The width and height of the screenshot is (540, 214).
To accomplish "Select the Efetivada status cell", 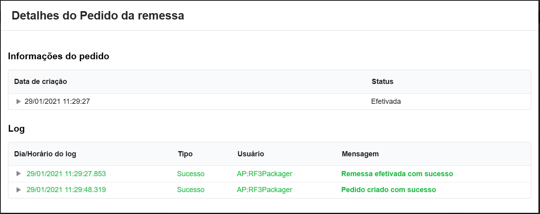I will [386, 101].
